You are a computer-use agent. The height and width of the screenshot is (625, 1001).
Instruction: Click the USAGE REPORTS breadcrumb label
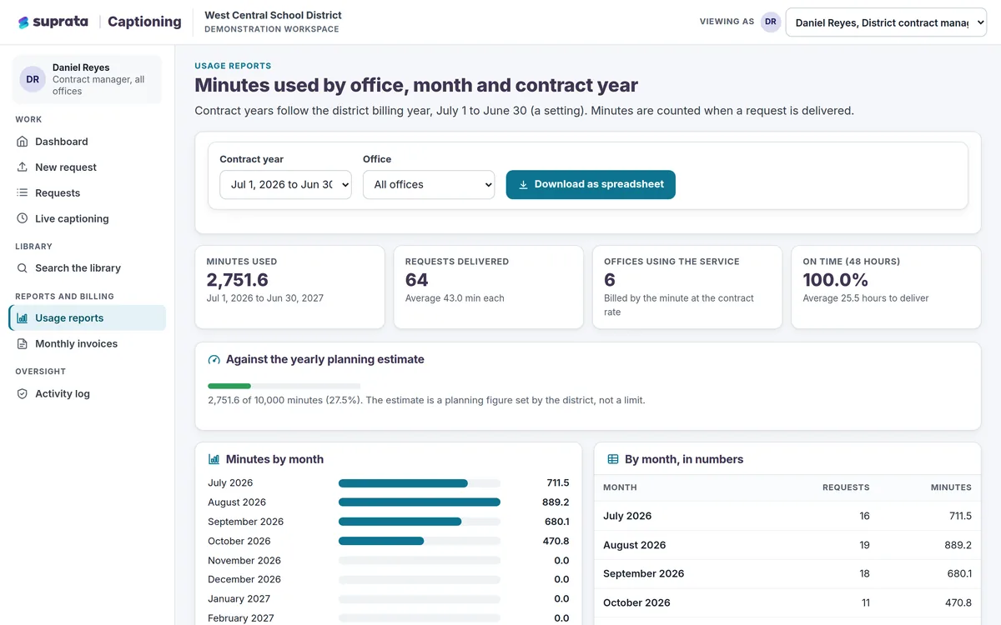coord(233,66)
